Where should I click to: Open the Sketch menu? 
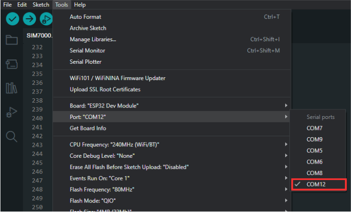click(41, 5)
